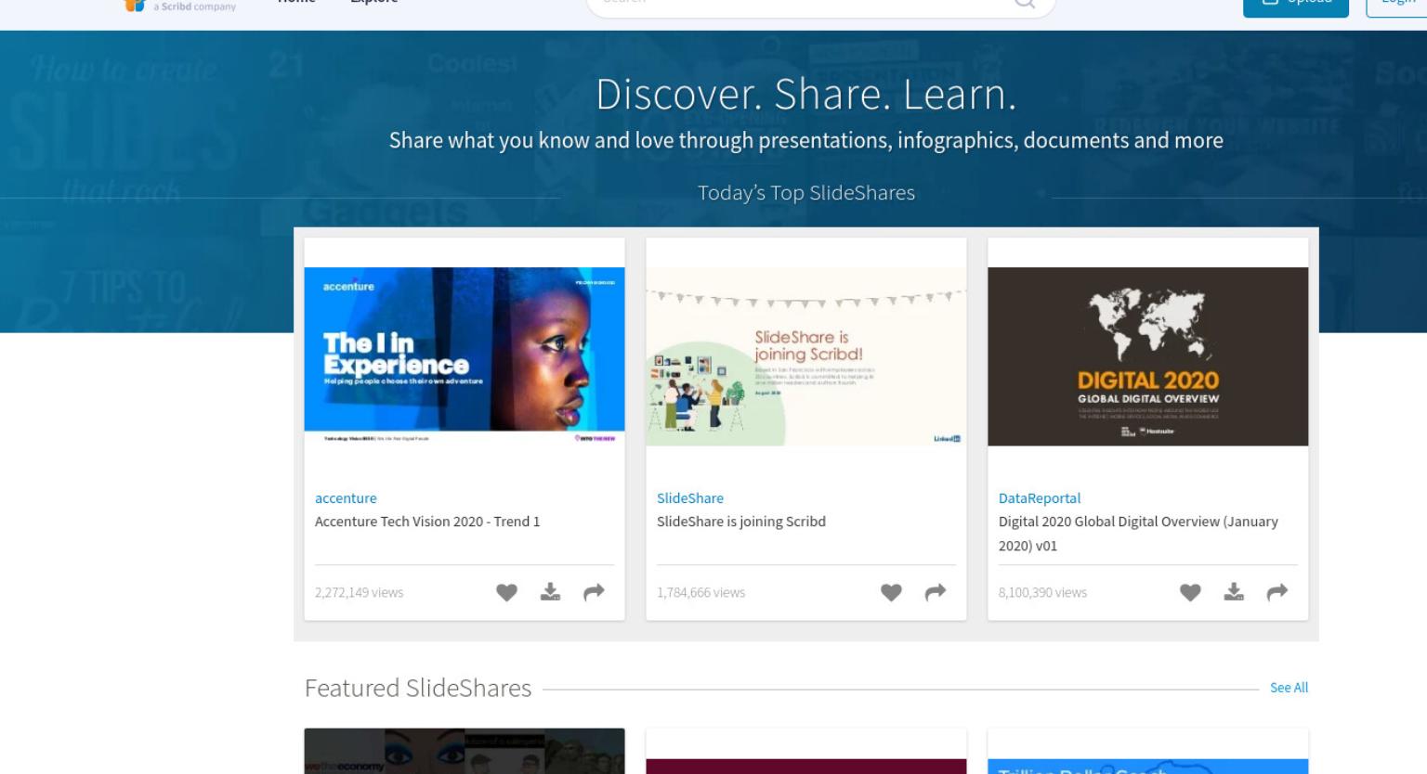The height and width of the screenshot is (774, 1427).
Task: Click the 'Discover. Share. Learn.' headline
Action: click(x=806, y=94)
